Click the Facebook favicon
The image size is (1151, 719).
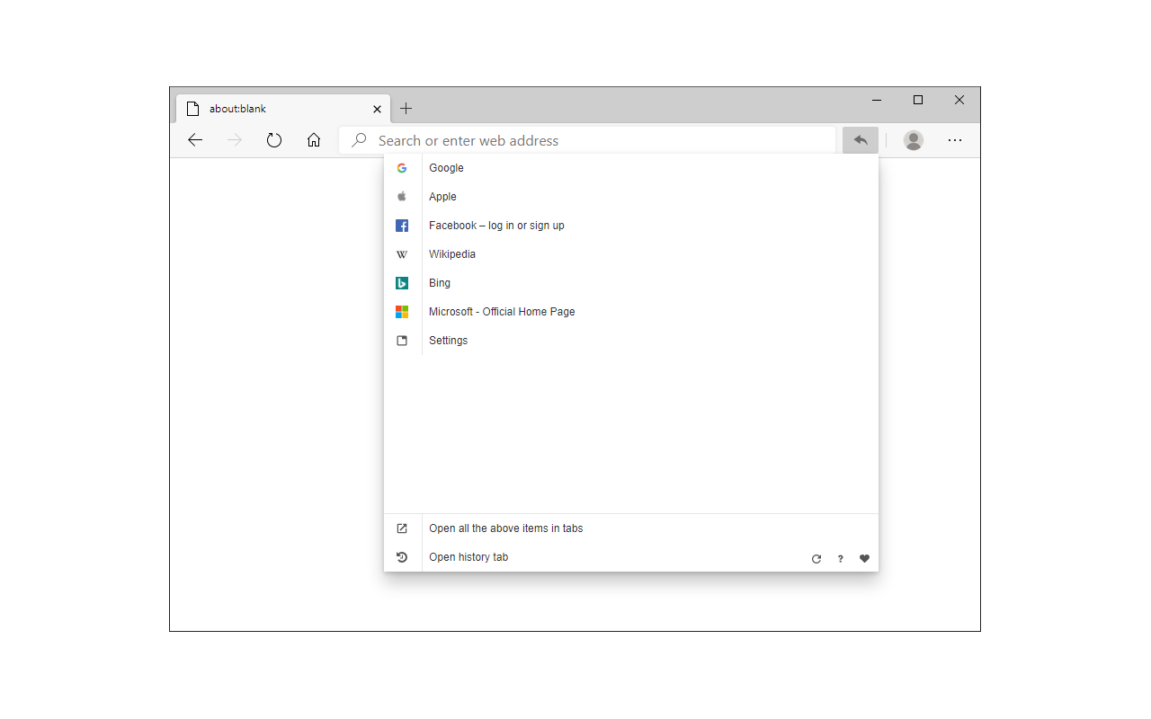[x=402, y=226]
